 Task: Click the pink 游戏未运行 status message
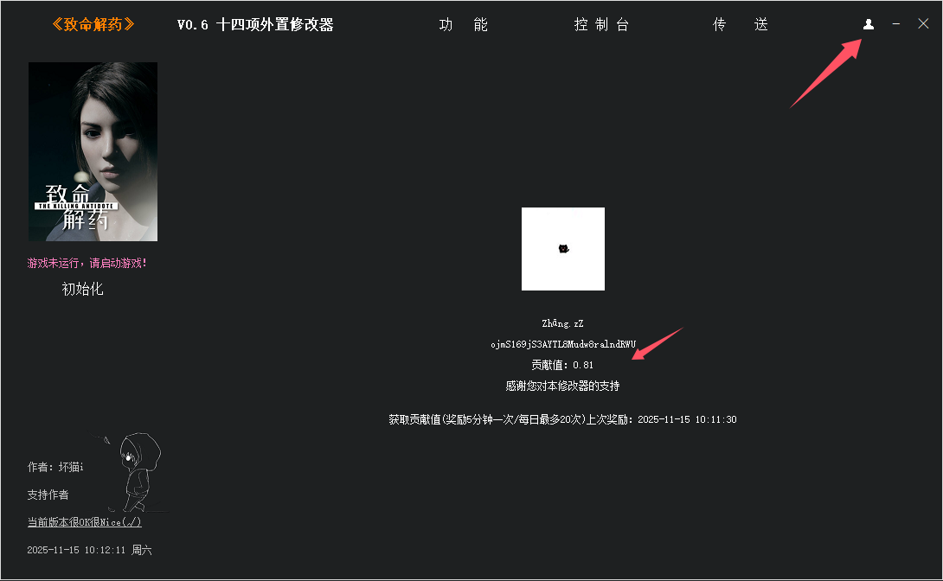[87, 263]
